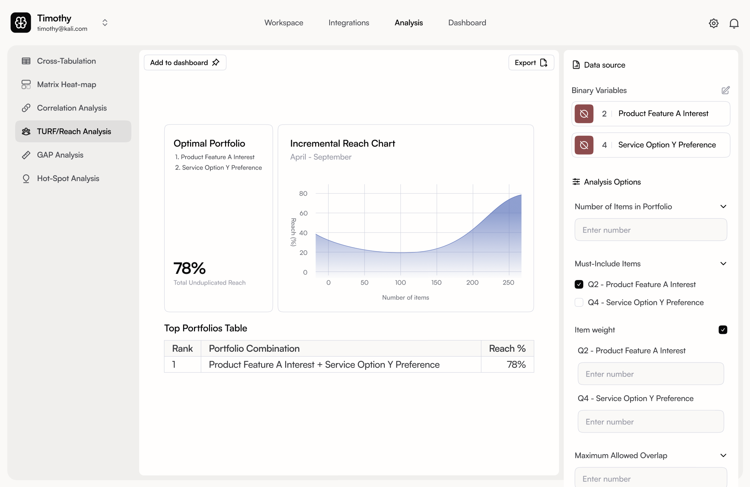Click Number of Items Enter number field

coord(650,230)
